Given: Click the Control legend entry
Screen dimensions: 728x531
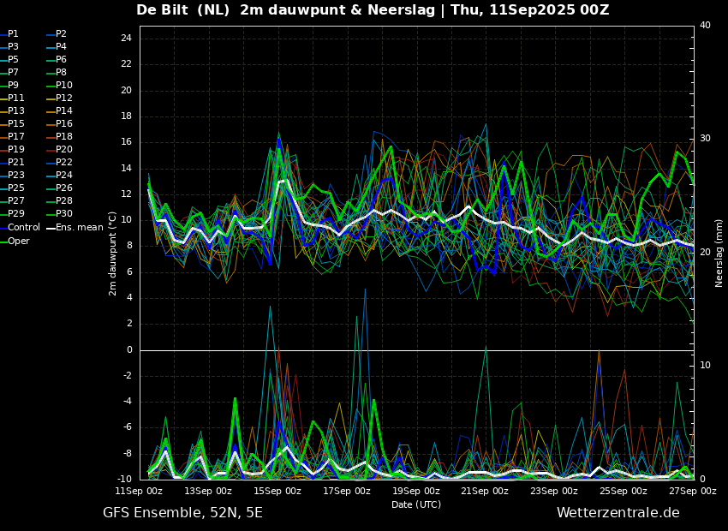Looking at the screenshot, I should click(20, 228).
